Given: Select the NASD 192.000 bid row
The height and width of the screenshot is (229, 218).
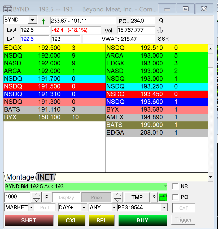Looking at the screenshot, I should (x=54, y=63).
